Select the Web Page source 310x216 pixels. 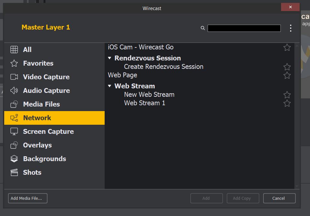123,75
